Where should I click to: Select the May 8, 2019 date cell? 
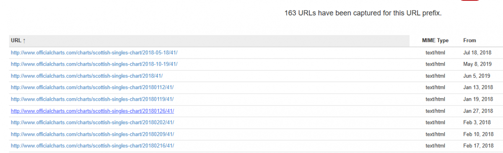pos(477,64)
